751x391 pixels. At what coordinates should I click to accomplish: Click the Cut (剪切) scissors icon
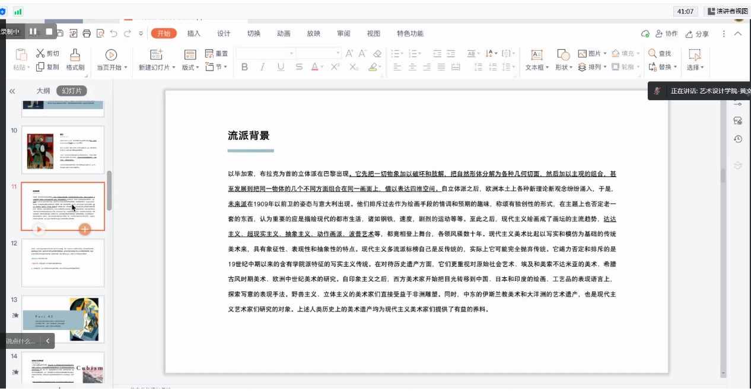pyautogui.click(x=40, y=53)
